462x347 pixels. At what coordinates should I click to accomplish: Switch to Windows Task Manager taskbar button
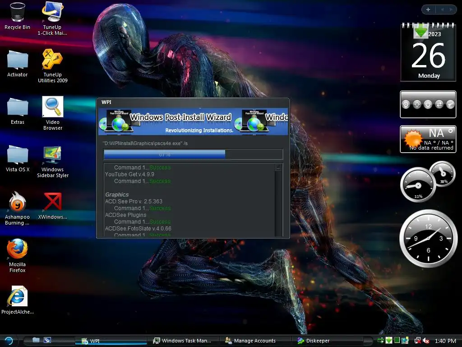click(x=183, y=341)
